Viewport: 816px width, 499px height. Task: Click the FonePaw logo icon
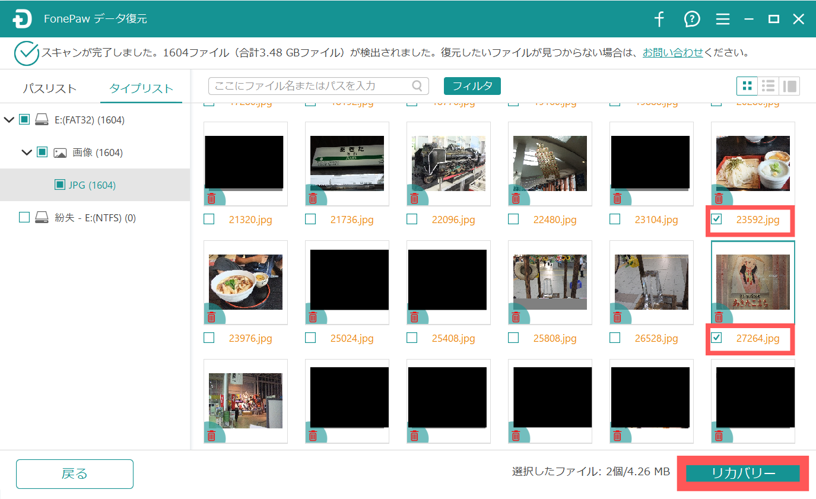(x=22, y=19)
